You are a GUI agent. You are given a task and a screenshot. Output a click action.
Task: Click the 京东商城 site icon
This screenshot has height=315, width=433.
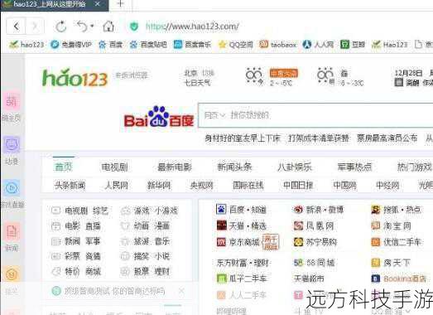coord(222,242)
